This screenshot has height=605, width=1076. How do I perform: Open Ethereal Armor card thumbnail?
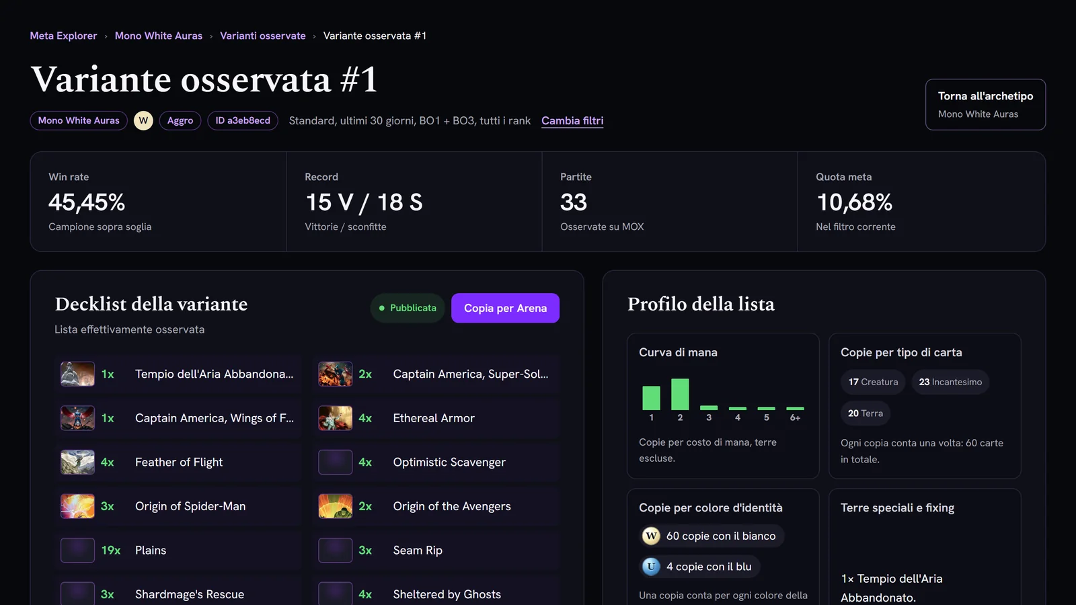click(335, 418)
